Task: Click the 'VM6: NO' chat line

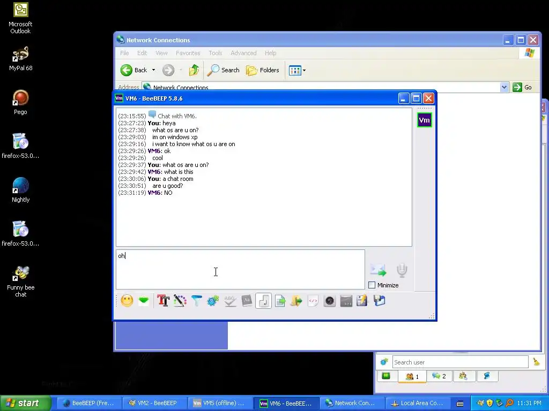Action: [160, 193]
